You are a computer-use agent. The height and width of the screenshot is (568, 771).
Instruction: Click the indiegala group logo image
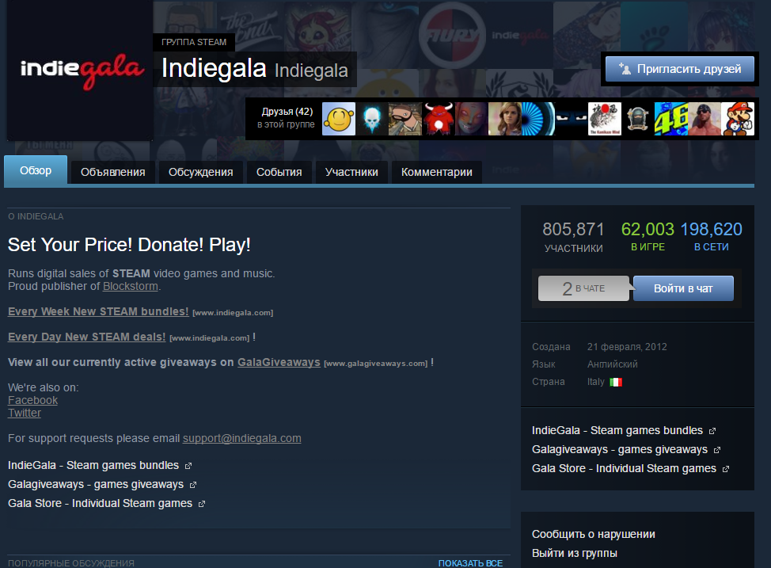[x=80, y=71]
